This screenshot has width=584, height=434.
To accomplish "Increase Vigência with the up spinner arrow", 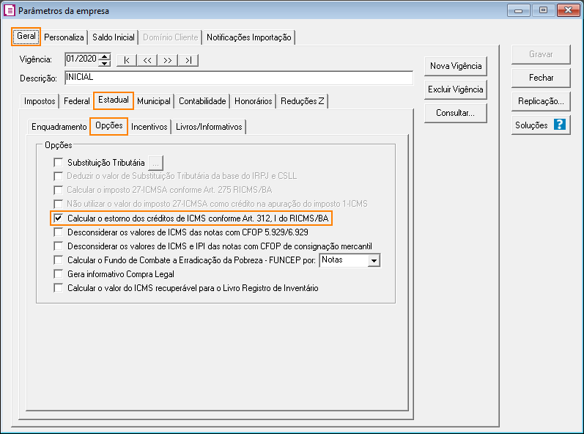I will (105, 56).
